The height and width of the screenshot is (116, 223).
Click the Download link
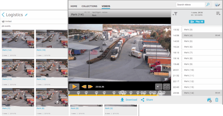[129, 100]
